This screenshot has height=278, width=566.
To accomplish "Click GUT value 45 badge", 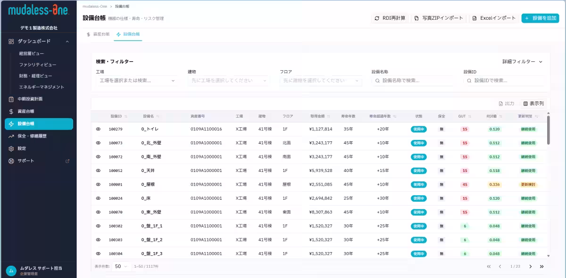I will click(465, 184).
